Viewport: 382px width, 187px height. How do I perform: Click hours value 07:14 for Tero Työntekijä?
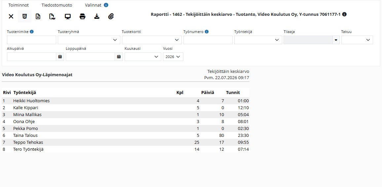point(244,149)
